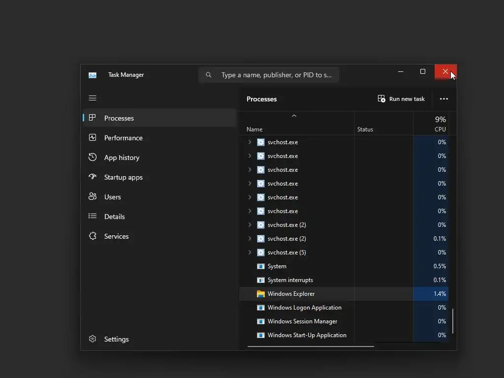Click the 1.4% CPU value for Windows Explorer
The image size is (504, 378).
pos(440,294)
